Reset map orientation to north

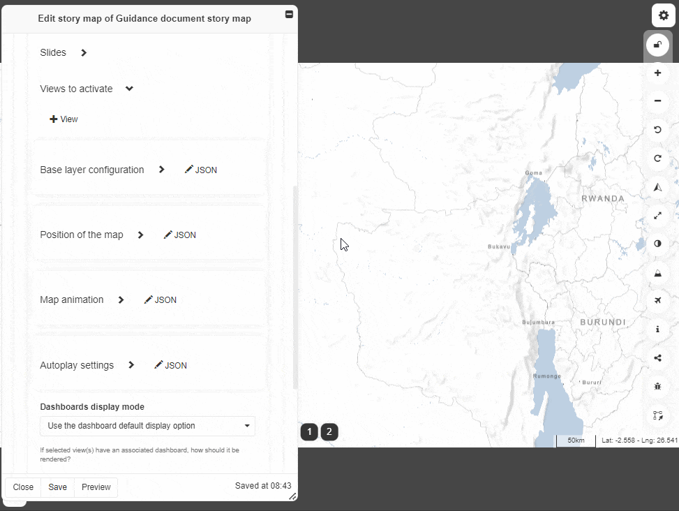tap(657, 187)
